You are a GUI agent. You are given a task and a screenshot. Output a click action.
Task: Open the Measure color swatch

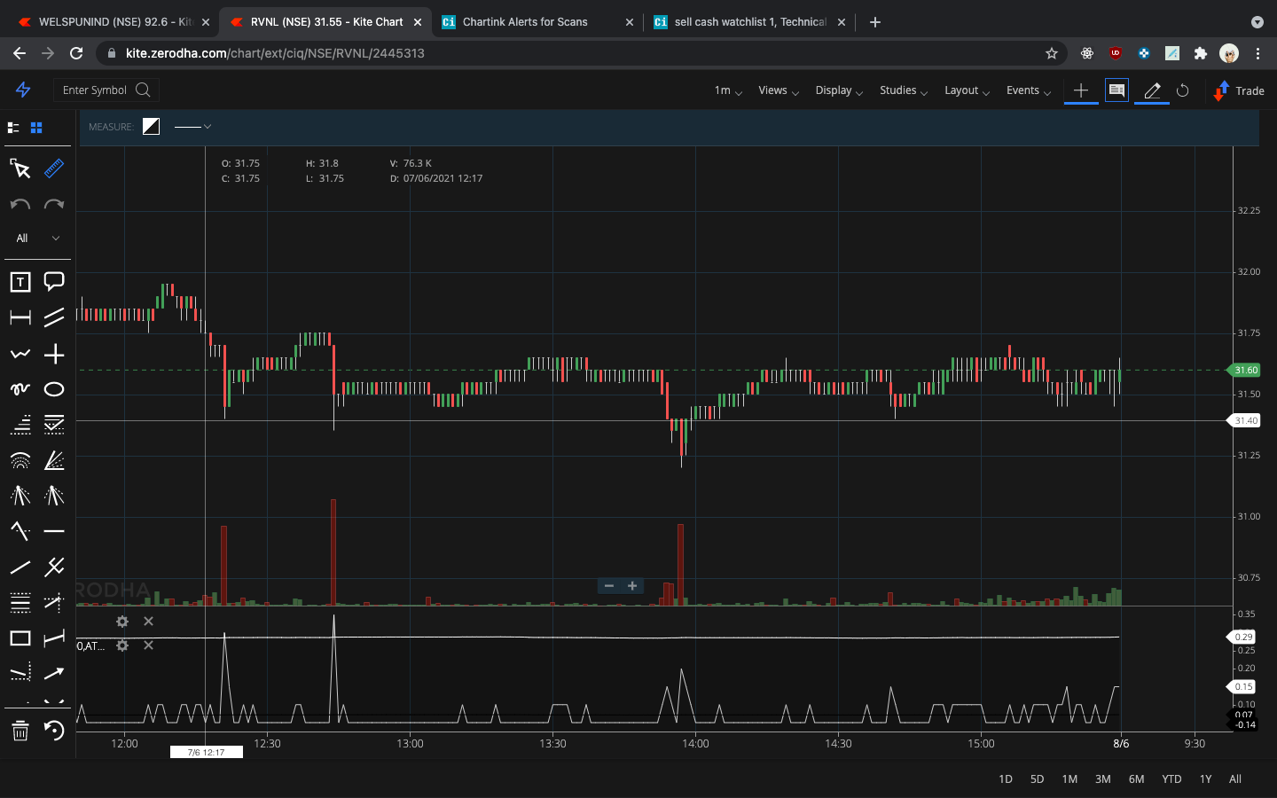tap(151, 126)
